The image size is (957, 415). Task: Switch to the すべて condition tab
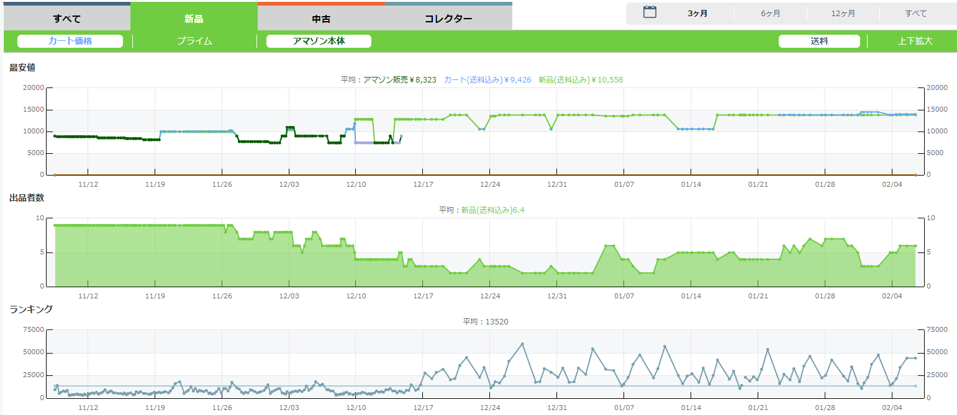[x=67, y=18]
